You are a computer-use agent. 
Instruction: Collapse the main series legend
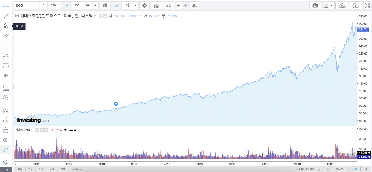(17, 16)
